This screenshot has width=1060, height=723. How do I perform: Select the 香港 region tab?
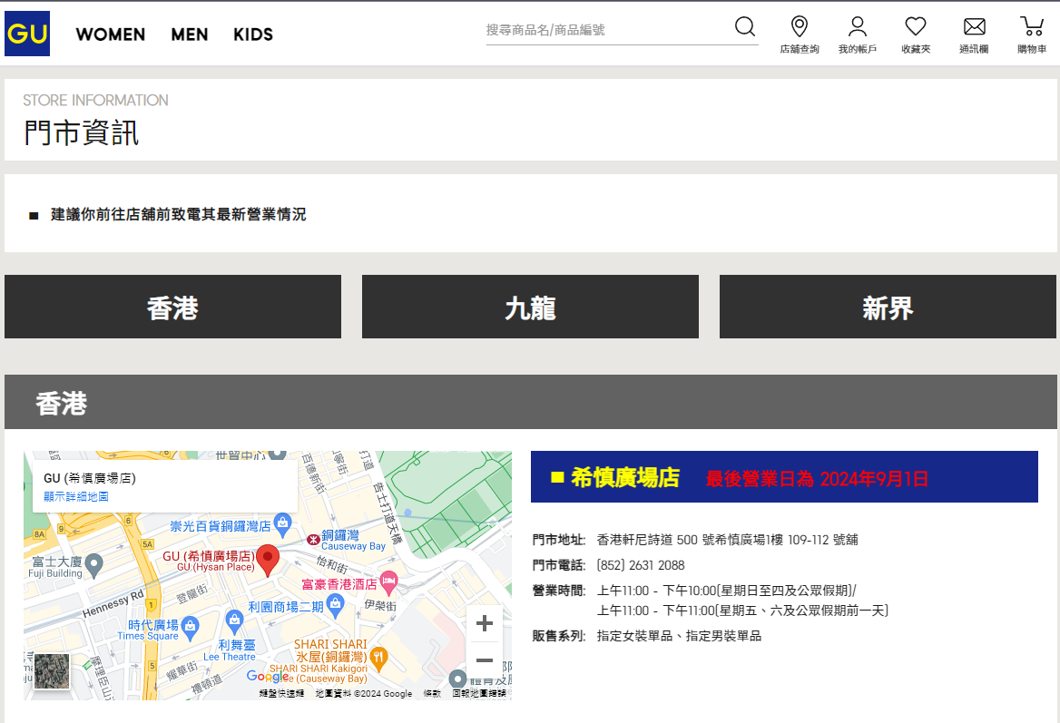[x=172, y=306]
